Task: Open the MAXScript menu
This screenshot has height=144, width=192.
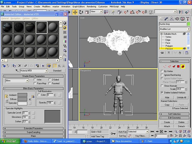Action: coord(114,7)
